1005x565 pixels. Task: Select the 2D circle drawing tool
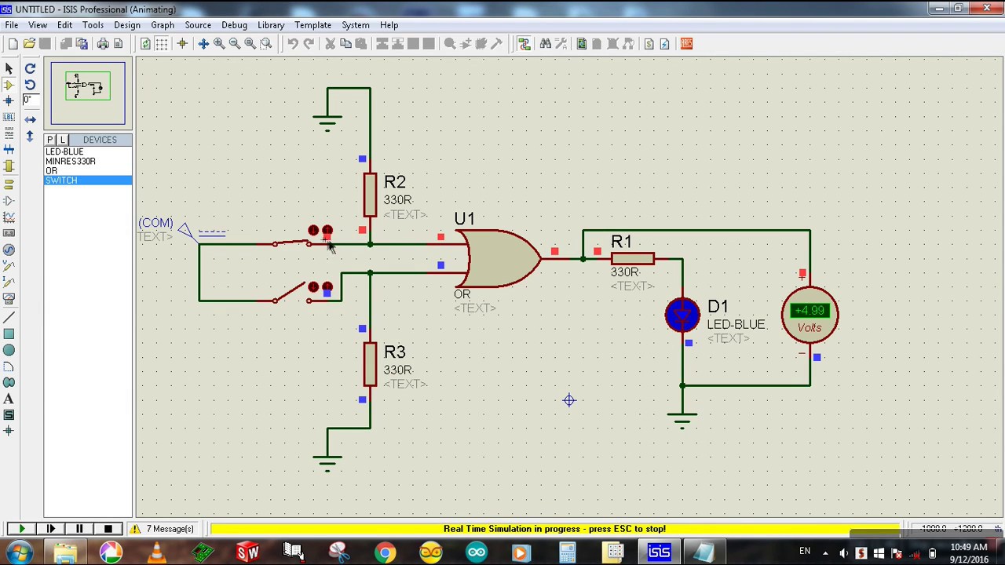pos(9,350)
